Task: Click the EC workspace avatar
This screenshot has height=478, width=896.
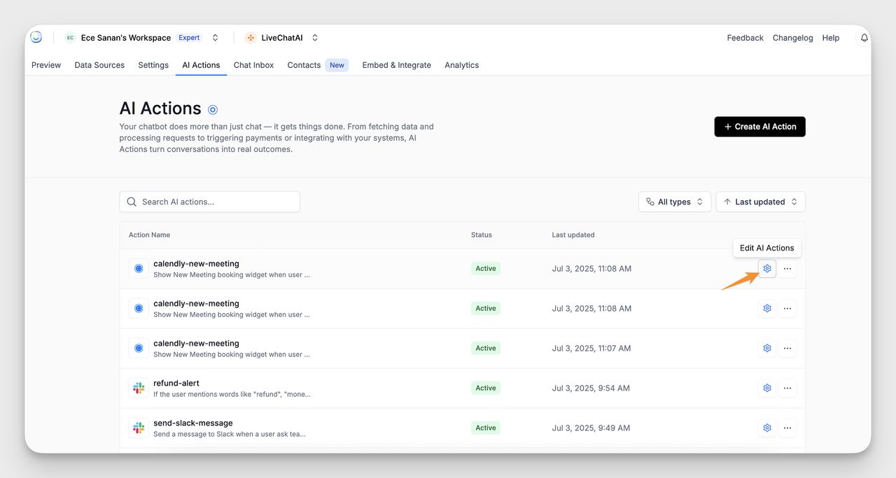Action: tap(70, 38)
